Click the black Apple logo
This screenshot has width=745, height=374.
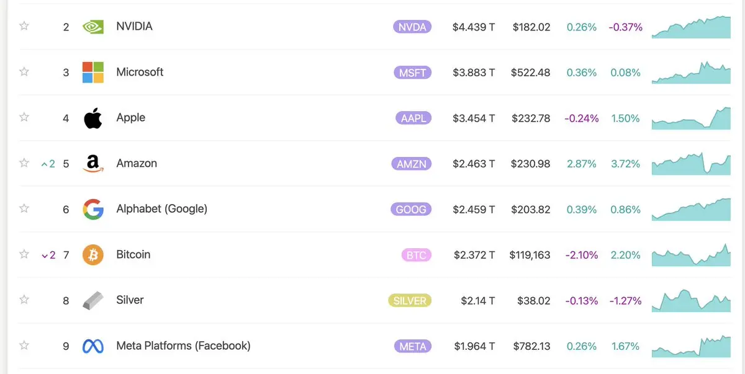click(x=93, y=118)
